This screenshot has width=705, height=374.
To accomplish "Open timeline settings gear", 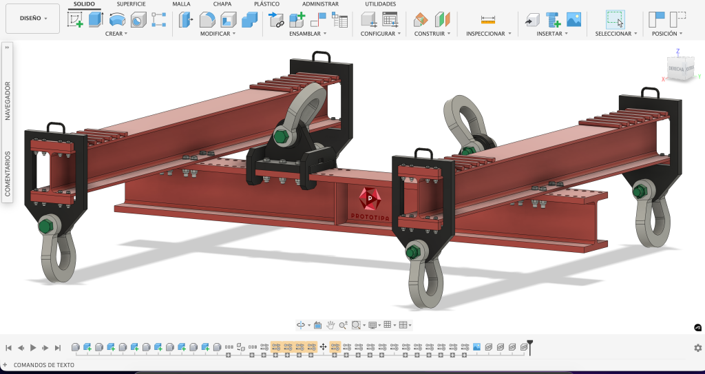I will pyautogui.click(x=697, y=348).
